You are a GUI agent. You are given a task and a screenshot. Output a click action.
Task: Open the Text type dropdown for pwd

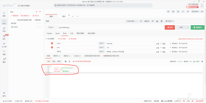tap(101, 47)
